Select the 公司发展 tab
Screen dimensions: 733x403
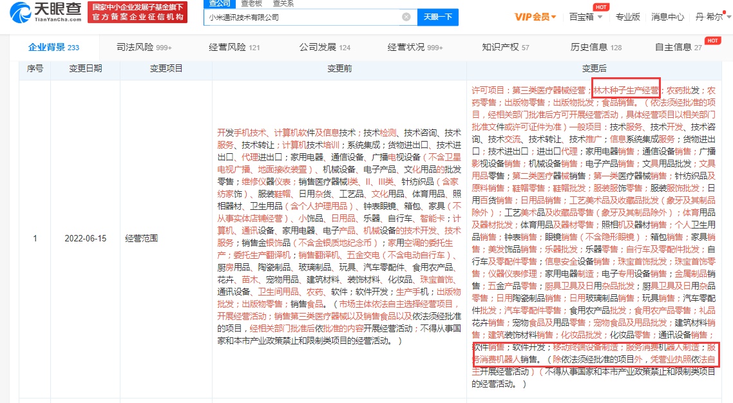[325, 47]
